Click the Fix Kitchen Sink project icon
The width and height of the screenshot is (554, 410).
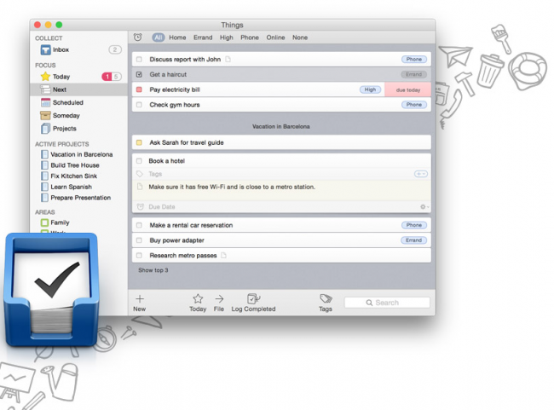tap(44, 176)
